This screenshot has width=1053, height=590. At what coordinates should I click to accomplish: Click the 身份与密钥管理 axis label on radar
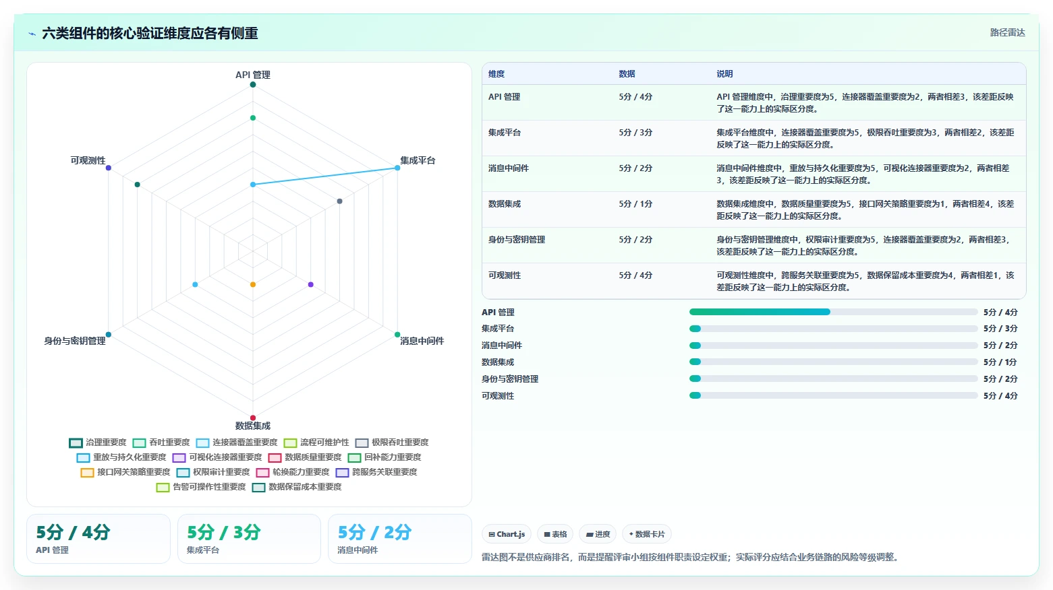(75, 341)
